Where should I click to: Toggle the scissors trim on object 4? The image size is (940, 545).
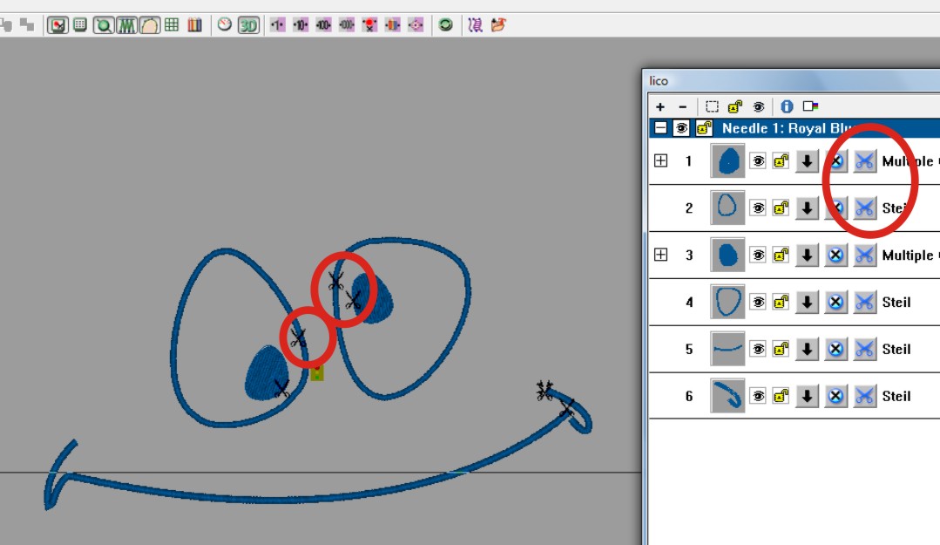pos(864,302)
